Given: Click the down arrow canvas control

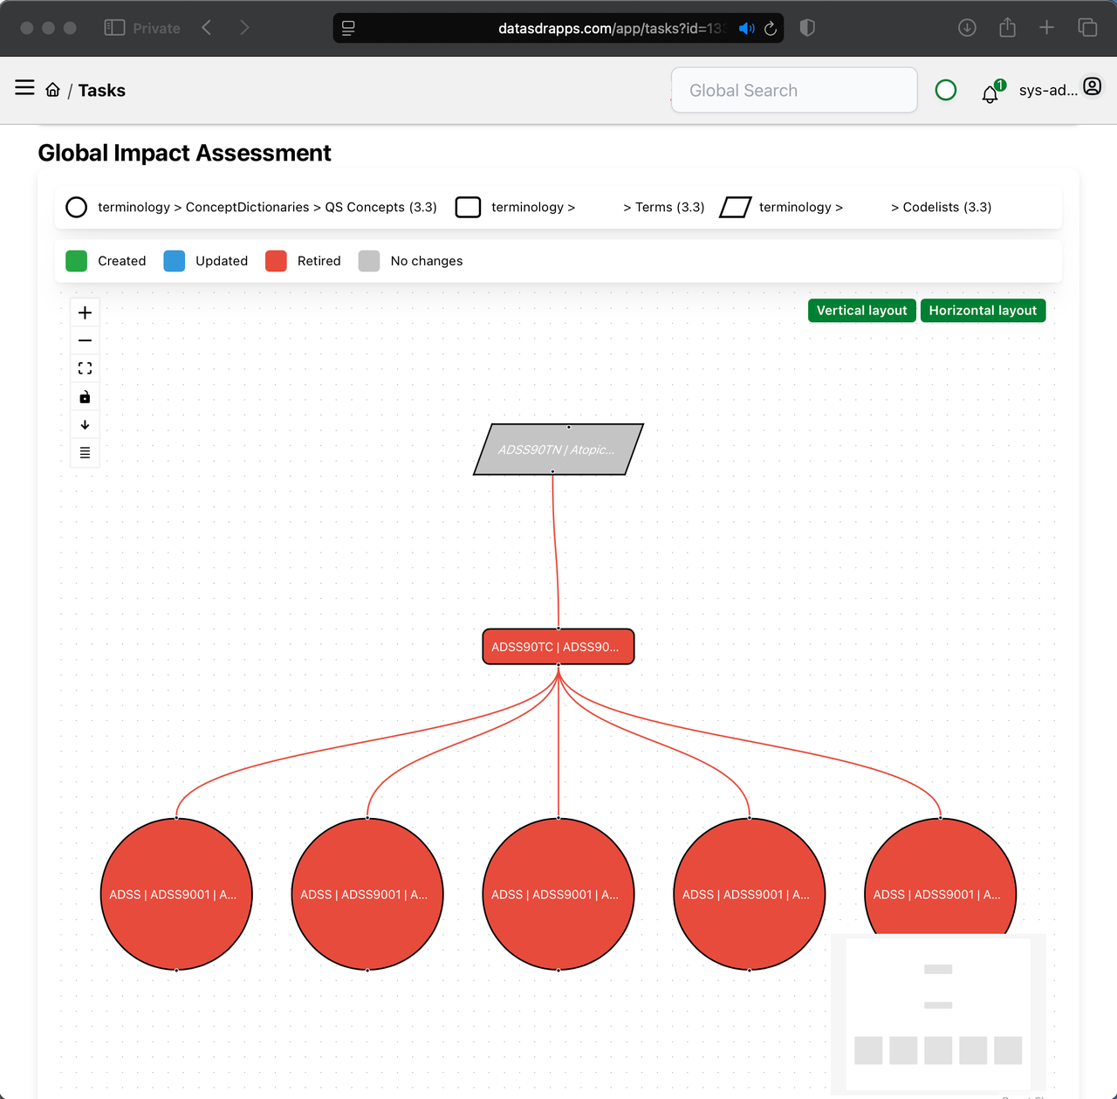Looking at the screenshot, I should [x=85, y=425].
